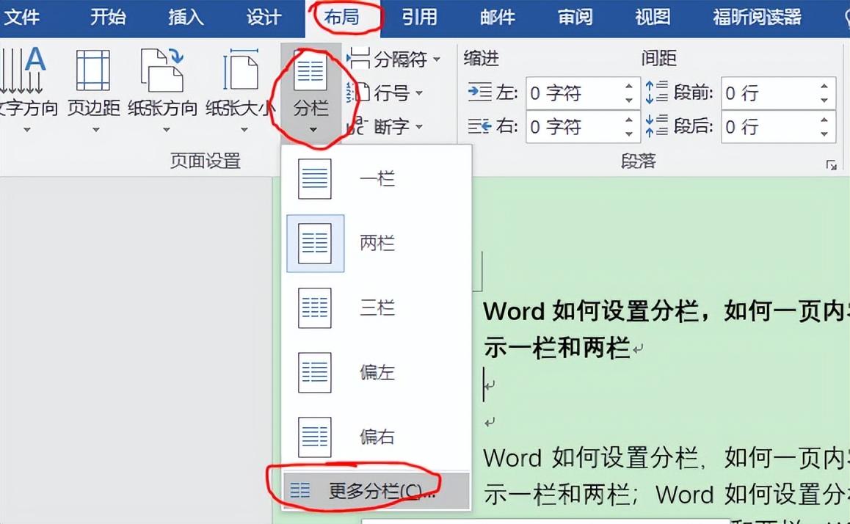
Task: Select the 布局 ribbon tab
Action: click(342, 18)
